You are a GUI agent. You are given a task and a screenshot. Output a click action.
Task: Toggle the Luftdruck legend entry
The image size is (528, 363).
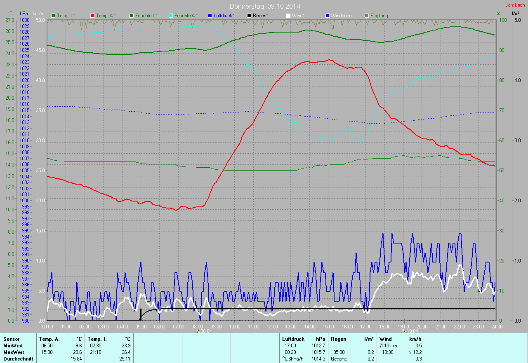tap(221, 16)
